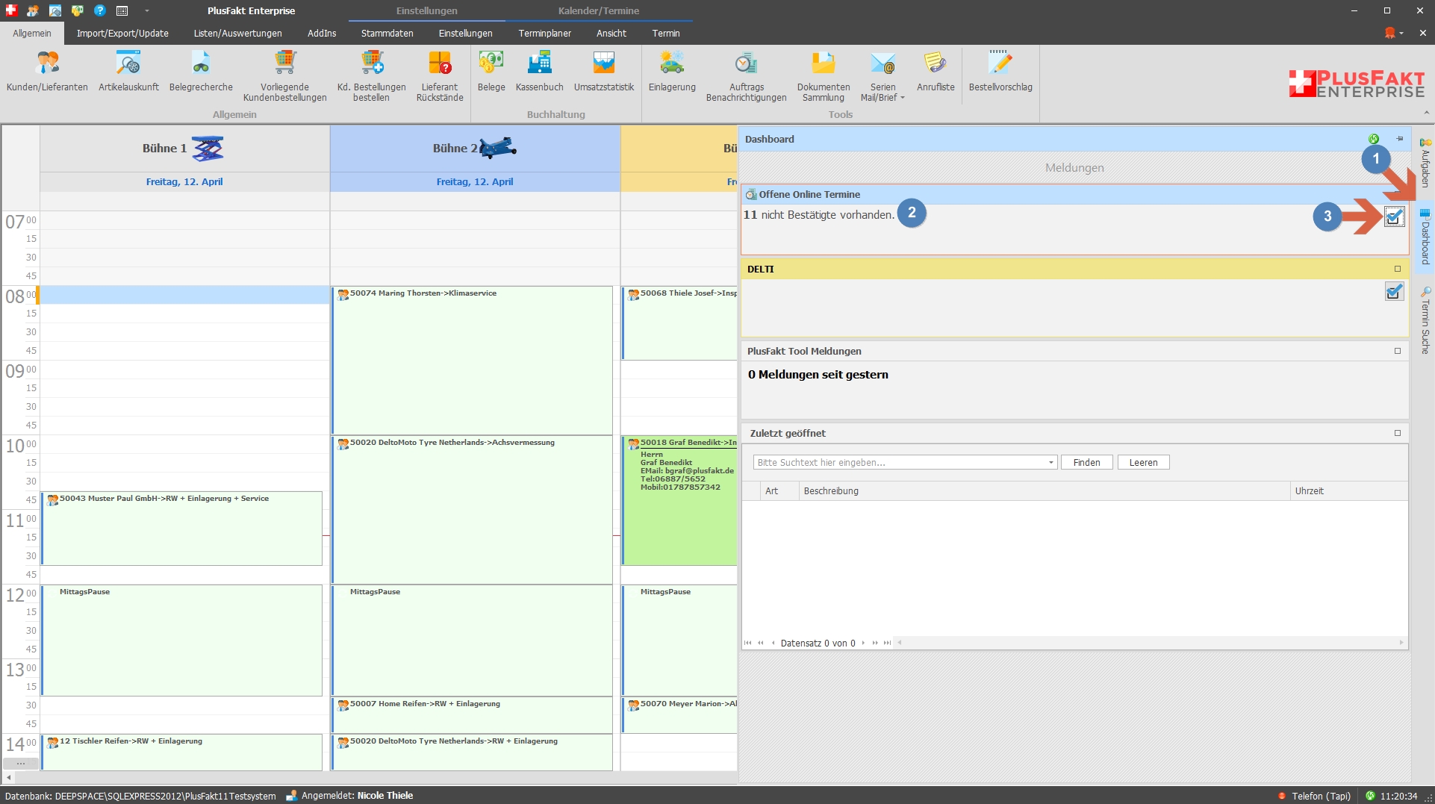
Task: Select Kalender/Termine context tab group
Action: [599, 11]
